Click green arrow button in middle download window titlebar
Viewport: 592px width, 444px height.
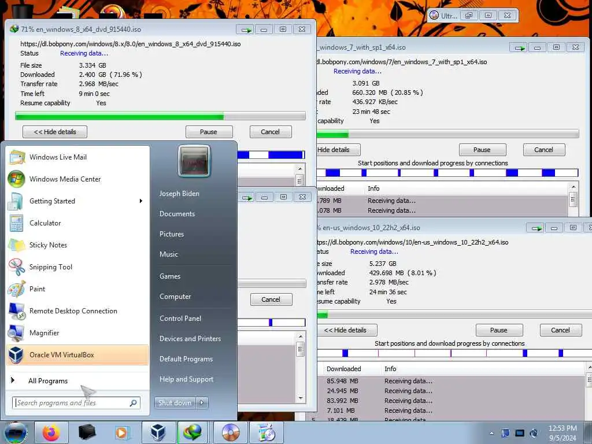click(246, 197)
